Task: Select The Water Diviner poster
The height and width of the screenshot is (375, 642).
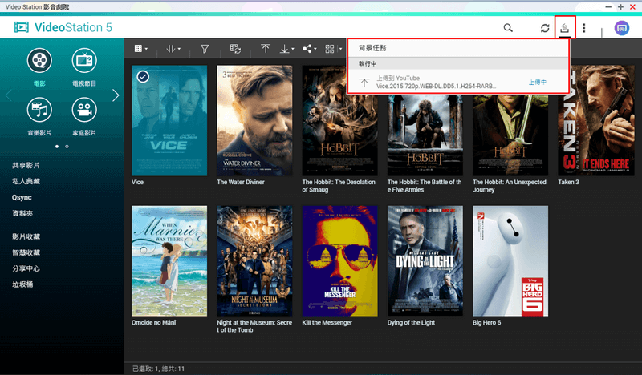Action: (254, 121)
